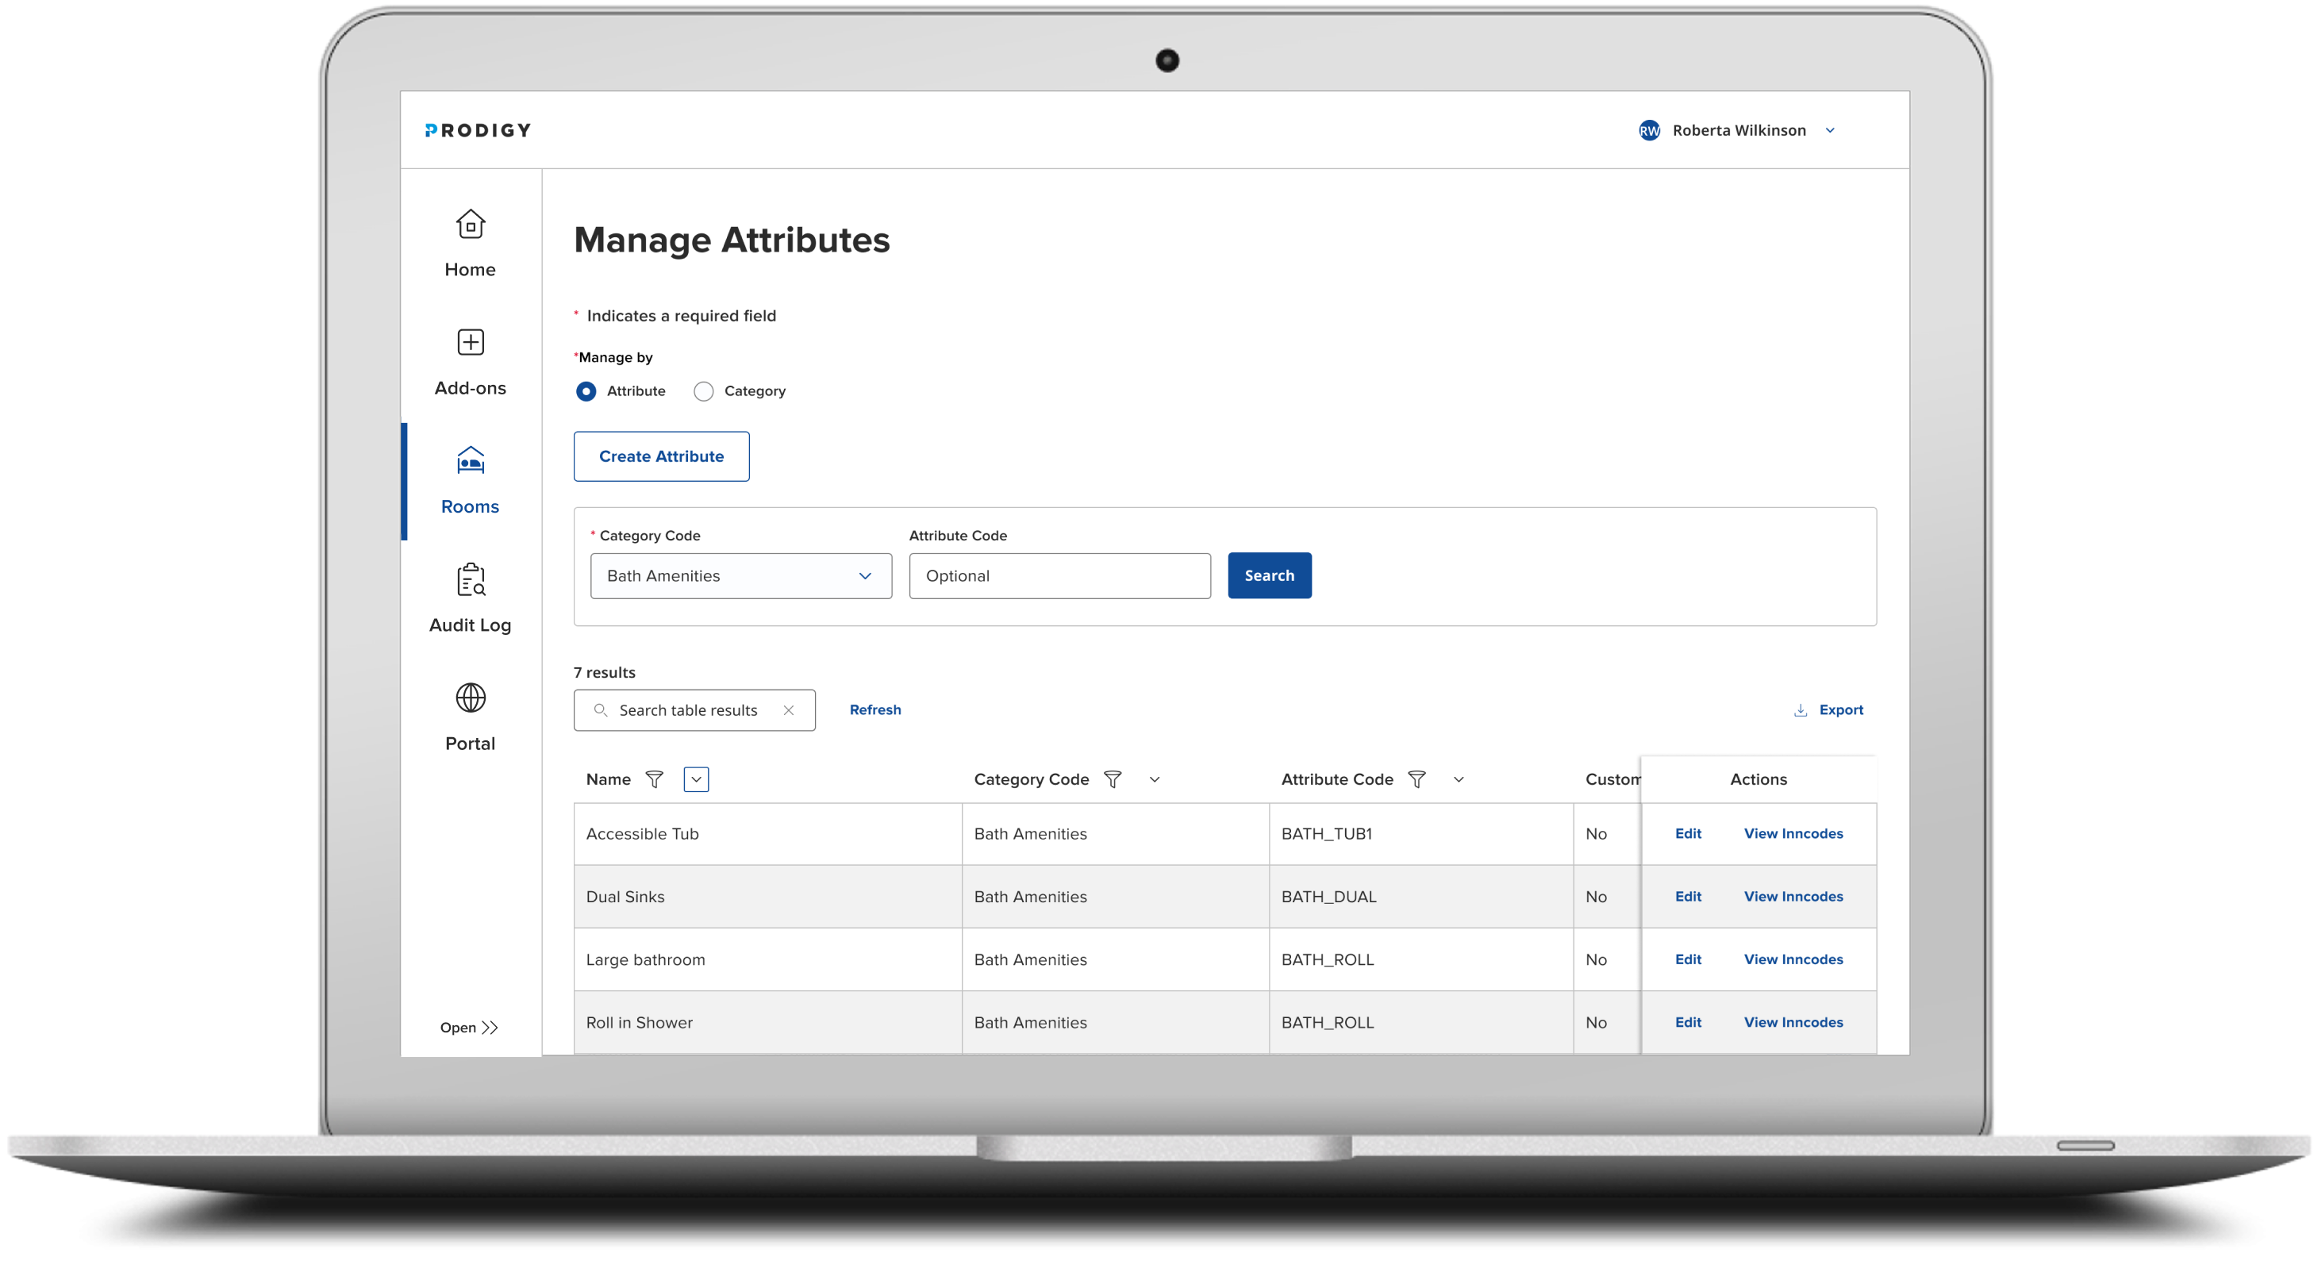Expand the Name column sort chevron
Image resolution: width=2314 pixels, height=1280 pixels.
coord(696,780)
